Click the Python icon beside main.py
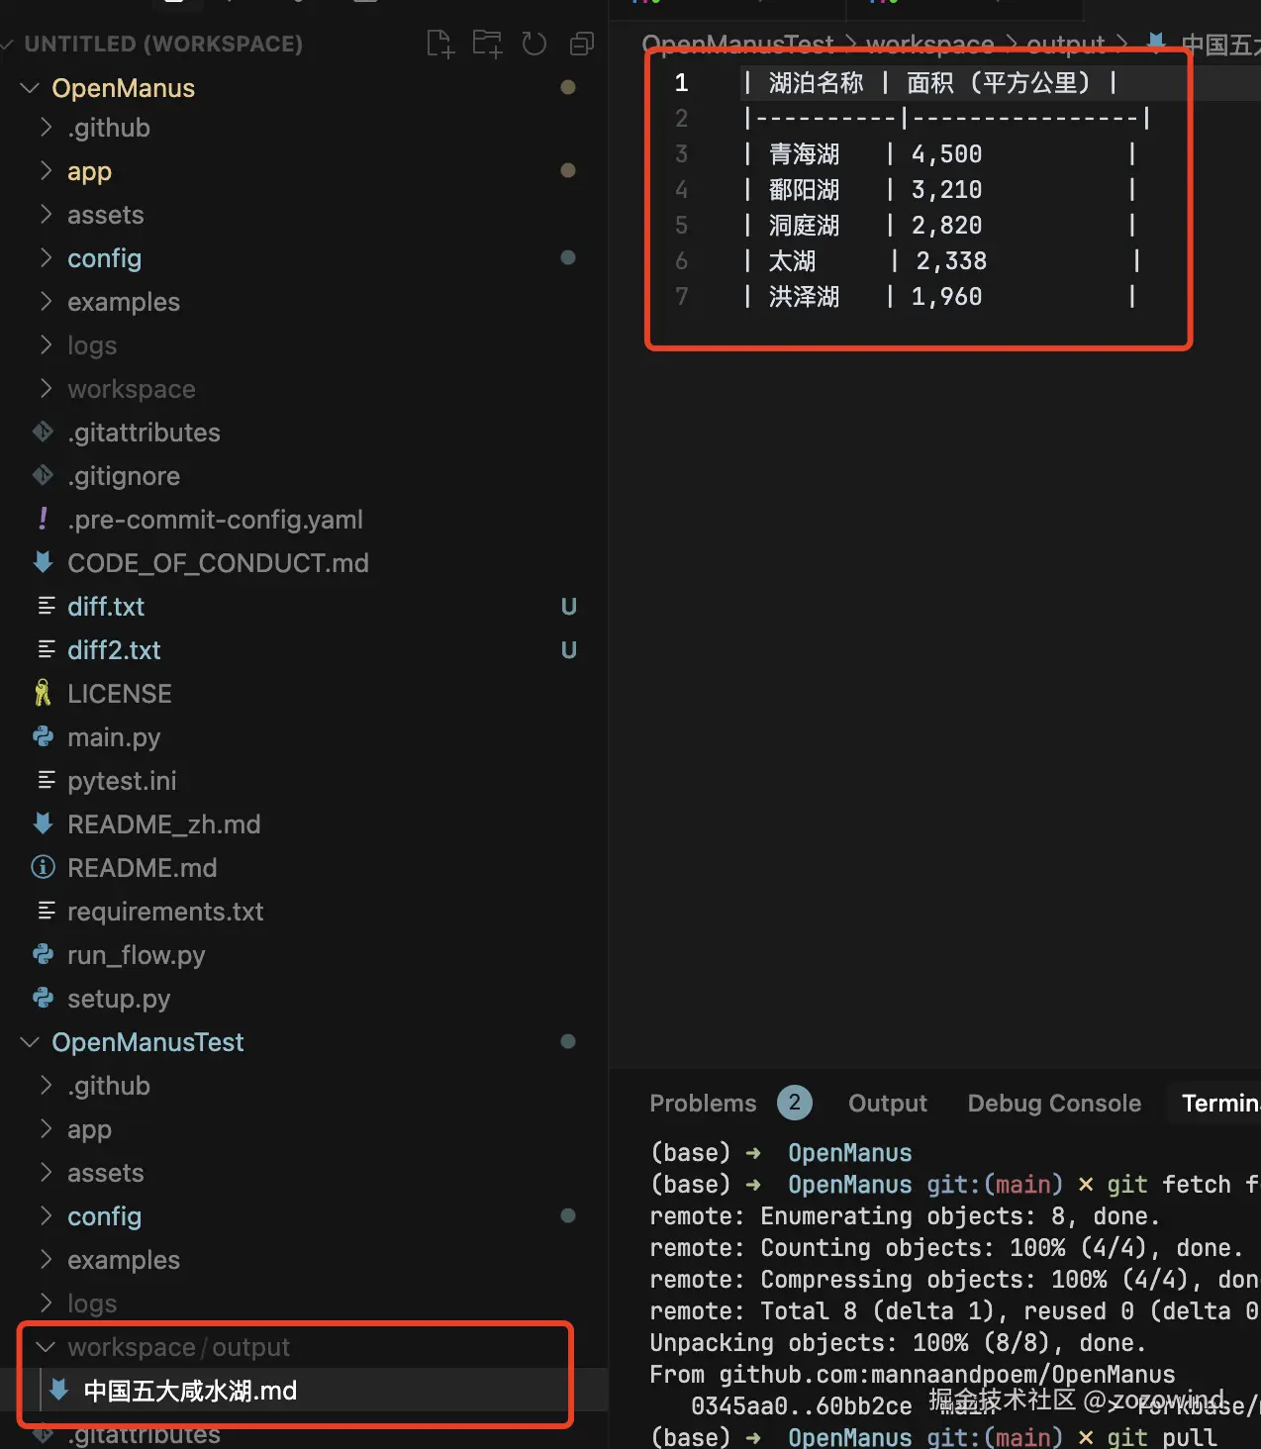1261x1449 pixels. coord(43,736)
